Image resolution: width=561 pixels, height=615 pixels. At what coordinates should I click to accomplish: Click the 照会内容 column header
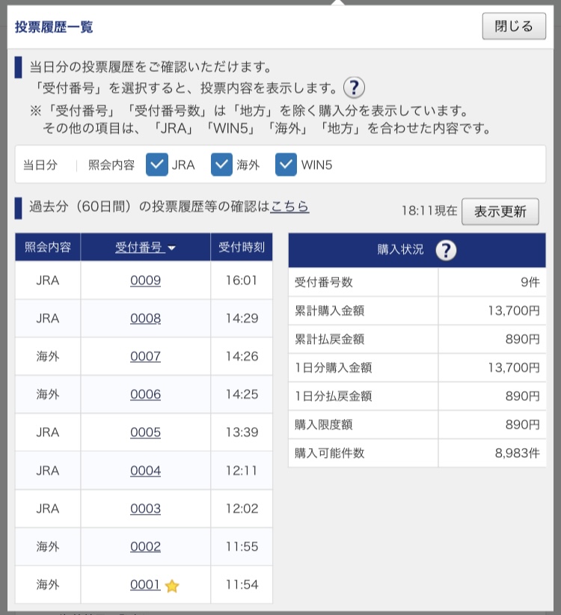(x=48, y=248)
